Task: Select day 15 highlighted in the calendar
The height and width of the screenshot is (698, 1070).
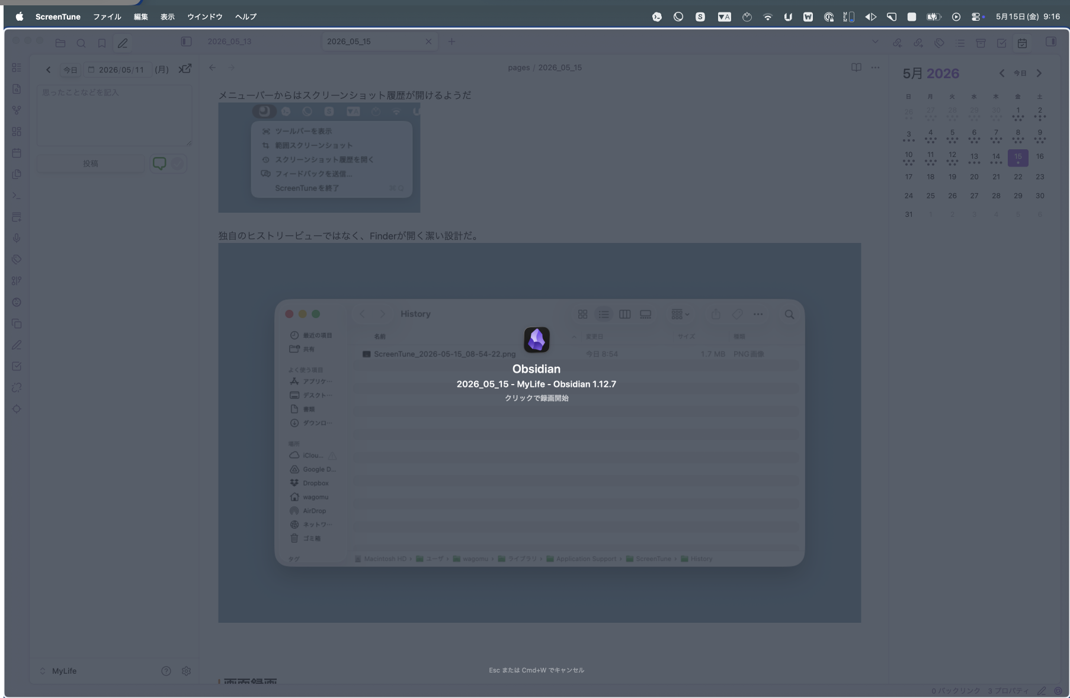Action: pos(1018,158)
